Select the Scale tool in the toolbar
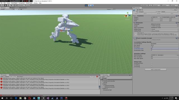This screenshot has width=179, height=100. (11, 6)
